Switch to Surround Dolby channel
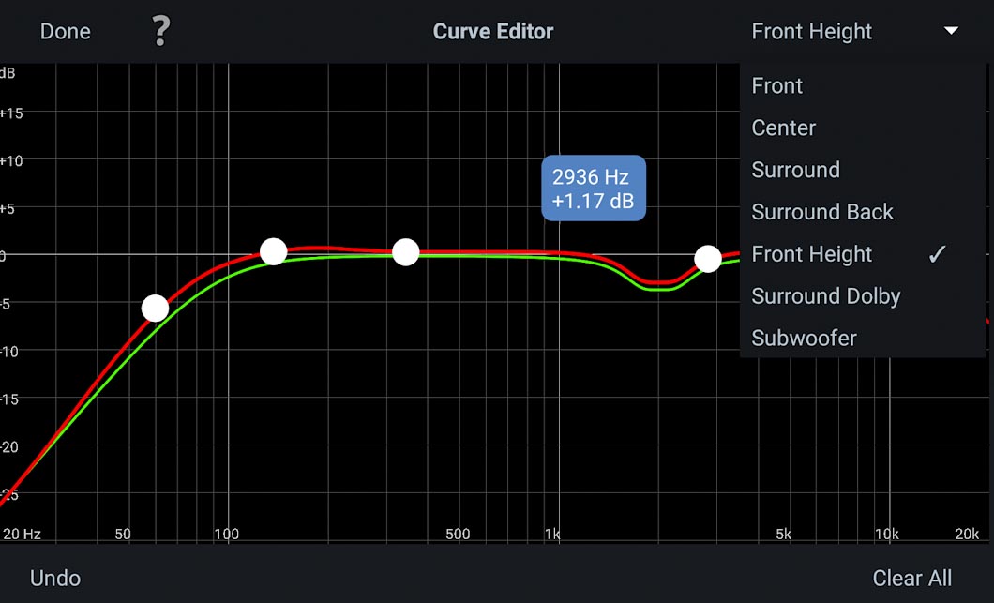 (x=825, y=296)
